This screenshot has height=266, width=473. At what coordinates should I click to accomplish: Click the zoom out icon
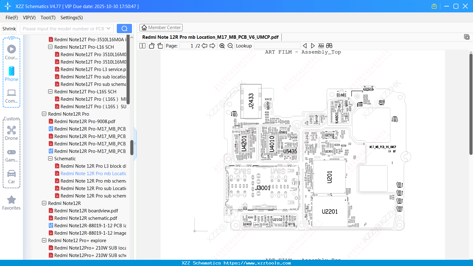click(230, 46)
